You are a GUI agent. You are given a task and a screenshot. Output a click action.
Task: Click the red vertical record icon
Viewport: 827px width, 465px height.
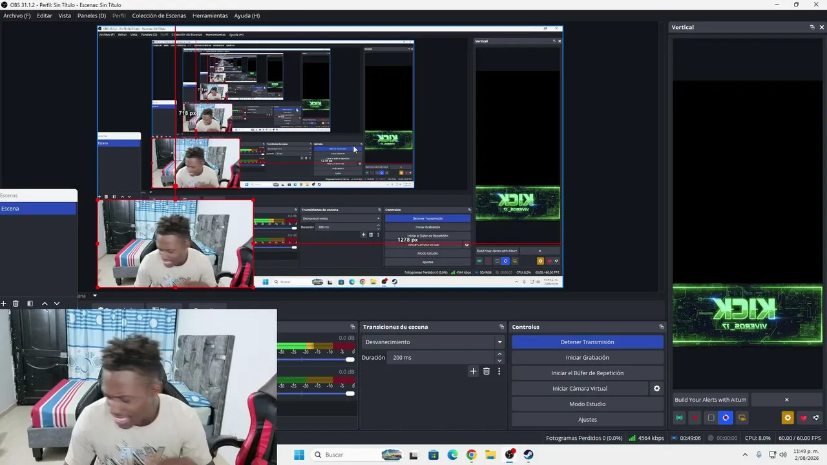click(x=695, y=418)
